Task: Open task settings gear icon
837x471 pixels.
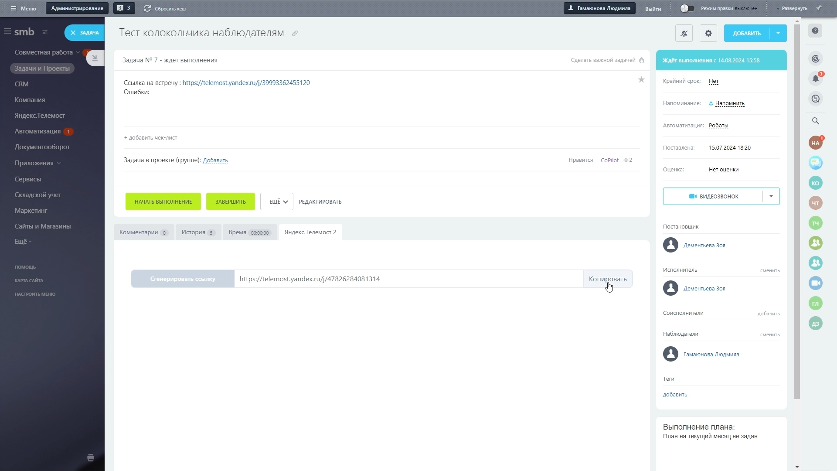Action: 708,33
